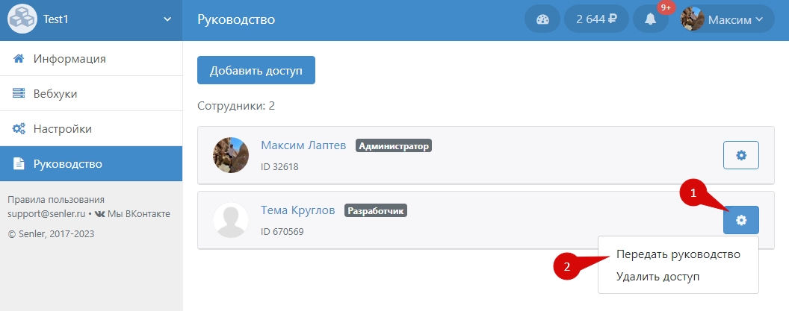
Task: Choose Удалить доступ from the menu
Action: [x=657, y=277]
